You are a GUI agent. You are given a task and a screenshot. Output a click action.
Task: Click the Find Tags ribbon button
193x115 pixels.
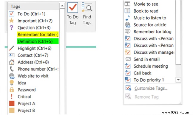[x=87, y=14]
